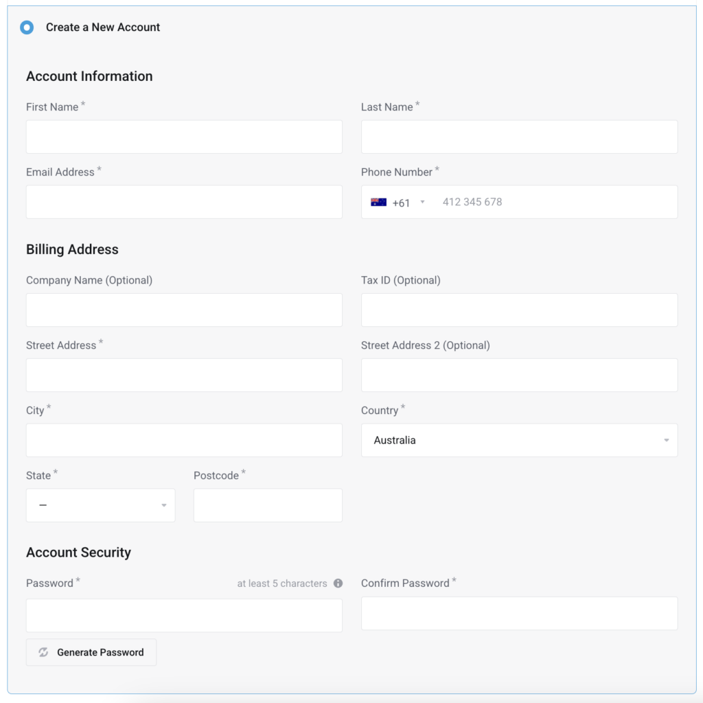Expand the Country dropdown showing Australia

519,440
